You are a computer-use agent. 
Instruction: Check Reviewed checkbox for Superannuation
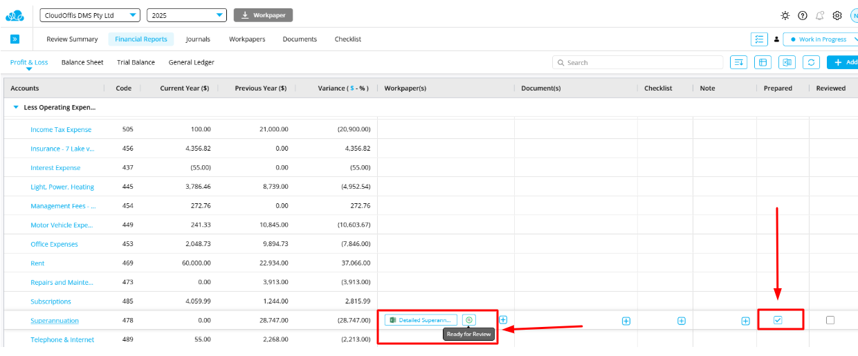coord(830,320)
